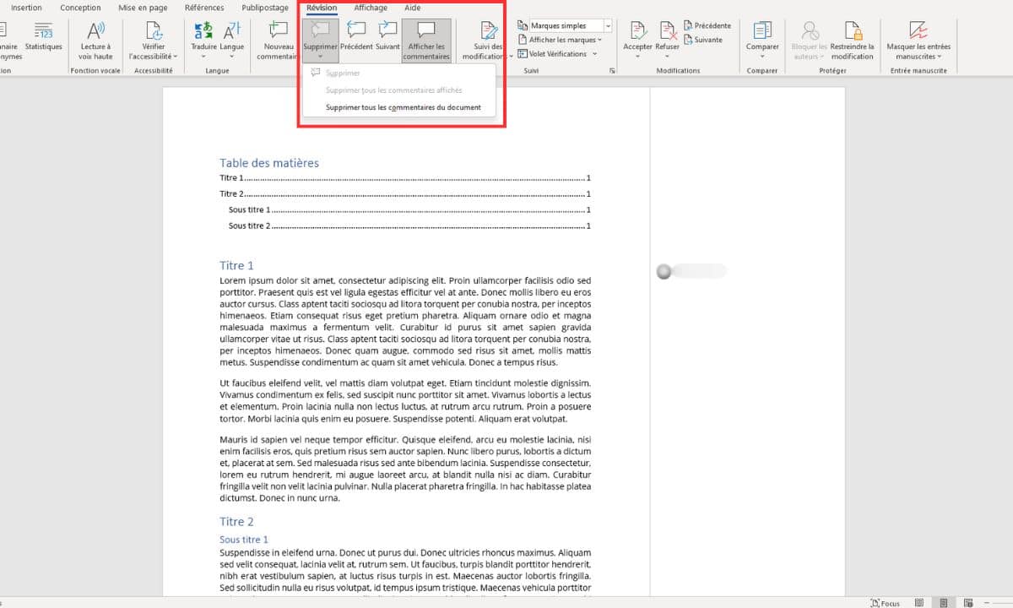1013x608 pixels.
Task: Jump to the Précédente modification
Action: (707, 26)
